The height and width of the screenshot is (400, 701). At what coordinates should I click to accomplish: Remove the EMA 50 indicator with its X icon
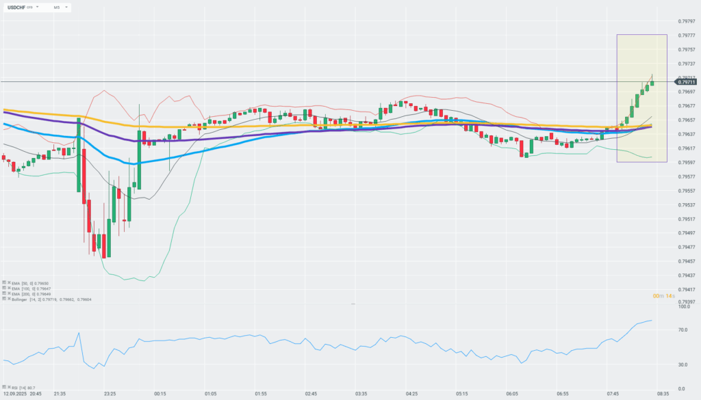pos(10,283)
